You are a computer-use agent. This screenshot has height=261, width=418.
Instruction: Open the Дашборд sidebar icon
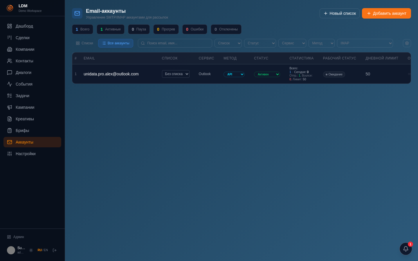(x=10, y=26)
